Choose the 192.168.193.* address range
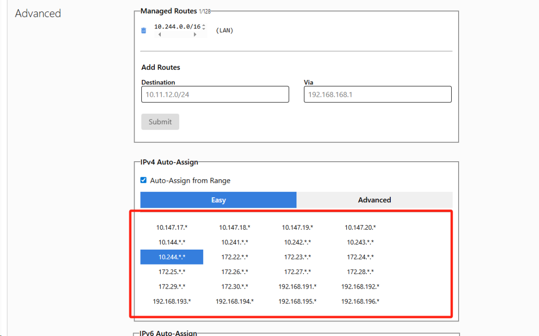Viewport: 539px width, 336px height. point(172,302)
